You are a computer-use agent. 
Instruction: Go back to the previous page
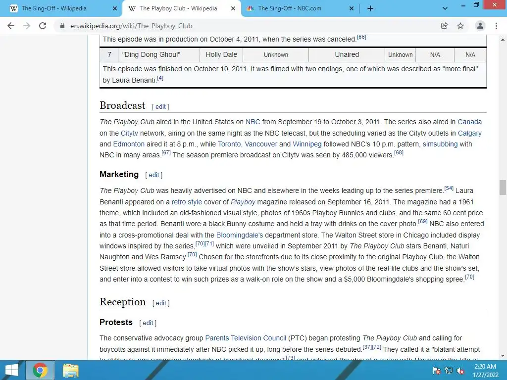[11, 26]
